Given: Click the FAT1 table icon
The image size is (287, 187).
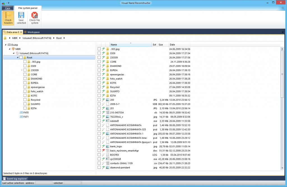Looking at the screenshot, I should tap(21, 117).
